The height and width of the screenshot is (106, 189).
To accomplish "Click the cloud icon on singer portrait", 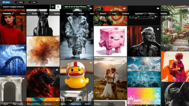I will pos(158,29).
